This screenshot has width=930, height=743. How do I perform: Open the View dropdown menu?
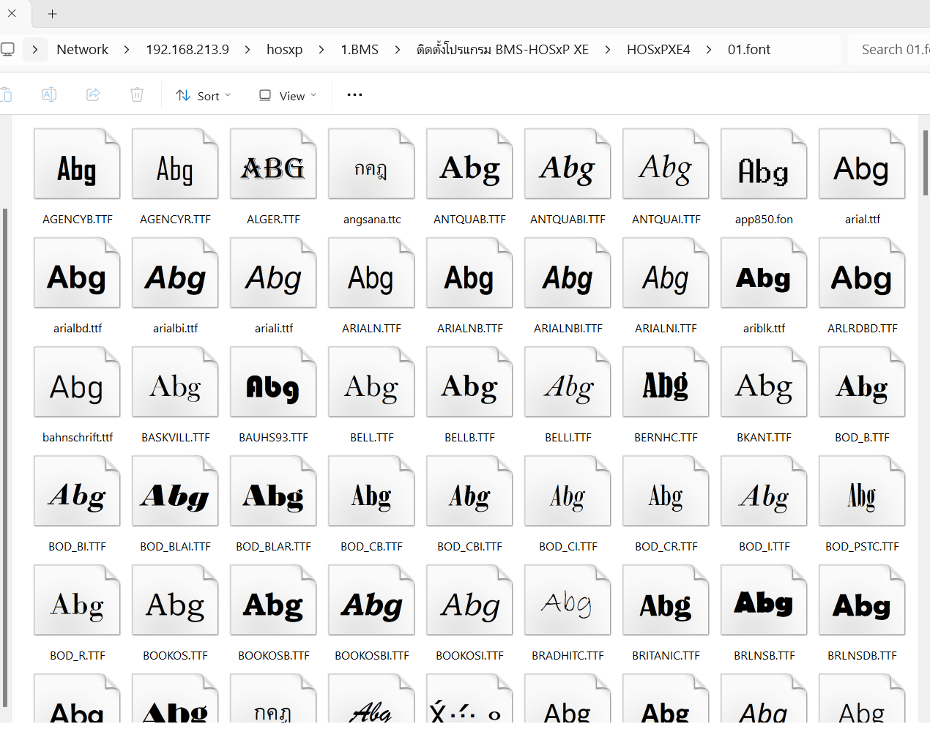288,95
